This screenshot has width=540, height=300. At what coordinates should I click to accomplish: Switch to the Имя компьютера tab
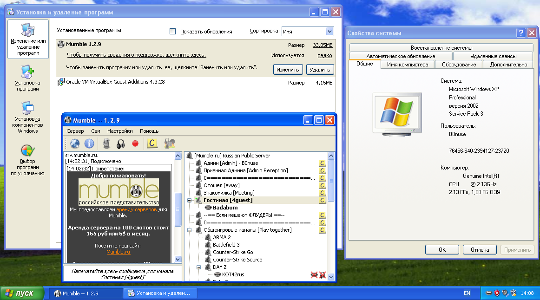pyautogui.click(x=407, y=65)
